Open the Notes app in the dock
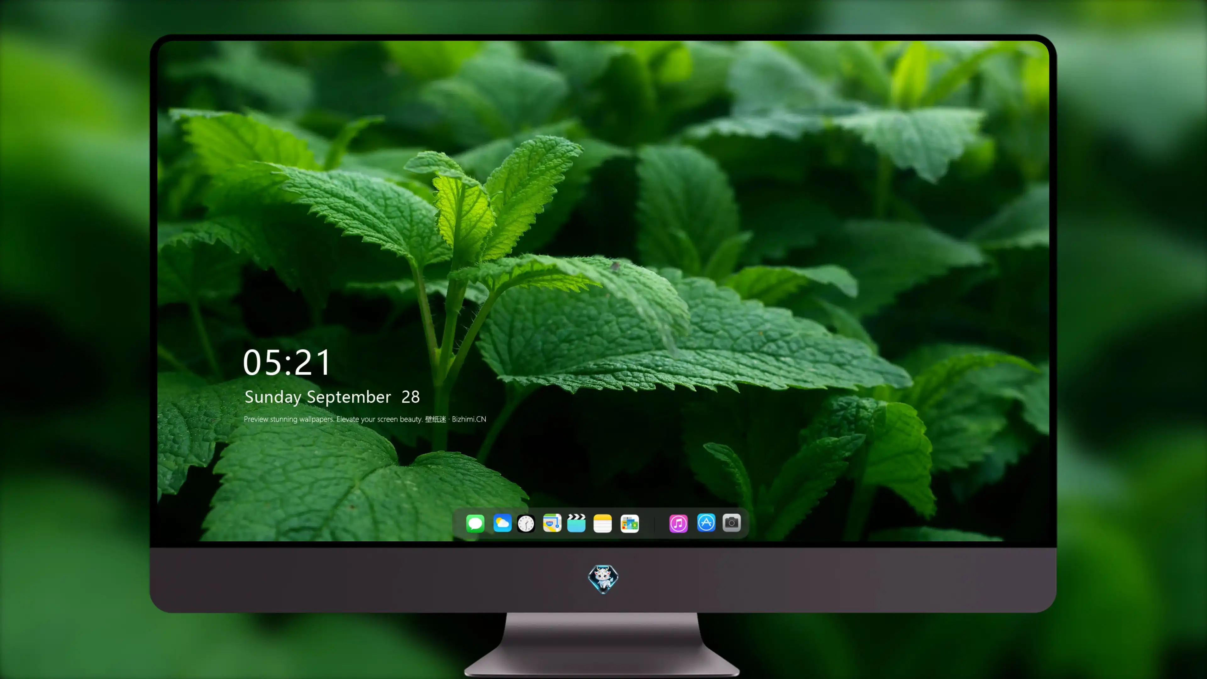 pyautogui.click(x=603, y=523)
